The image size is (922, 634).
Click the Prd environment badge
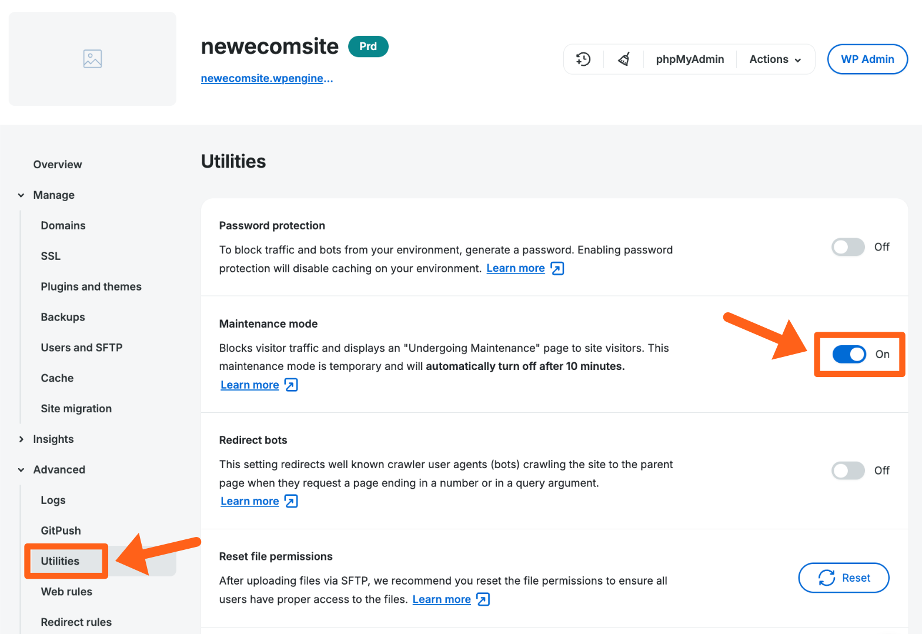click(x=368, y=46)
